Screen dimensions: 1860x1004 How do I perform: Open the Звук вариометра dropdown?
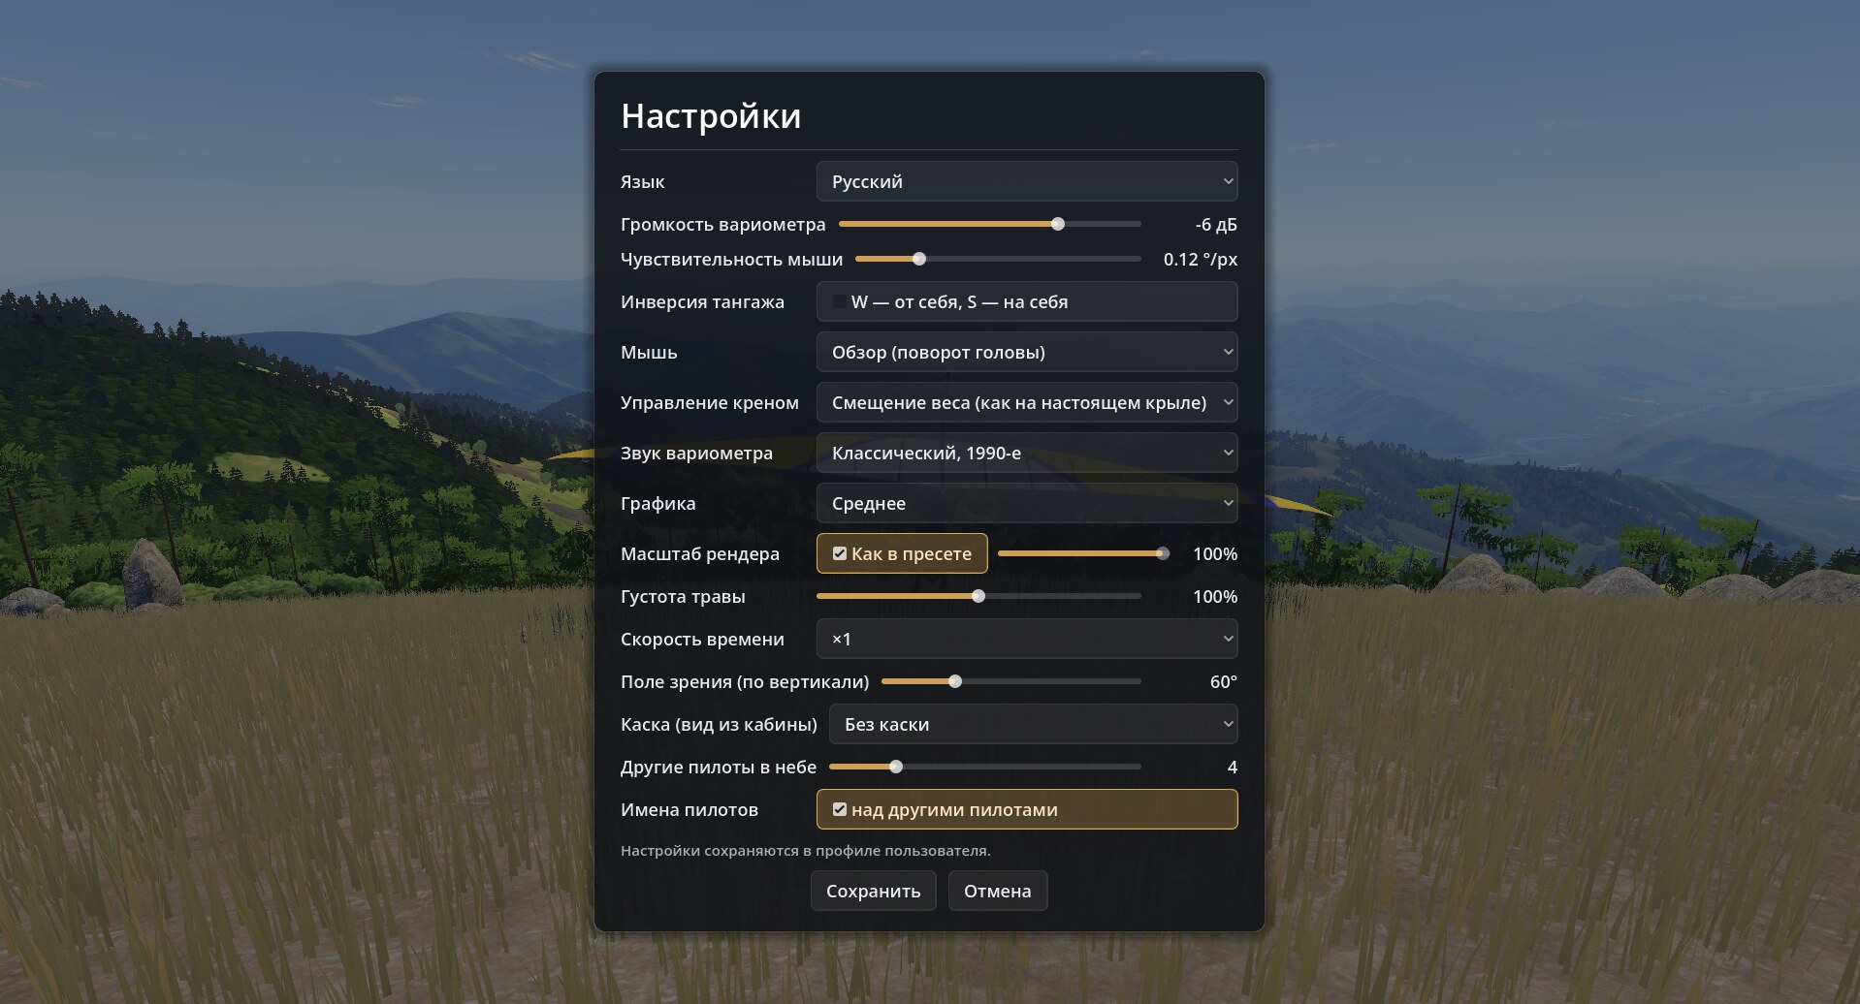point(1027,453)
